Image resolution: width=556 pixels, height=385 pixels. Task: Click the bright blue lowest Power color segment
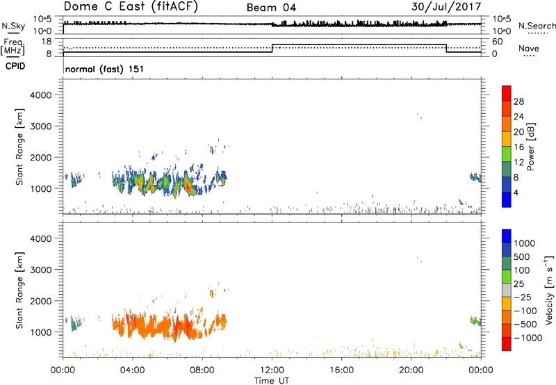pyautogui.click(x=507, y=199)
